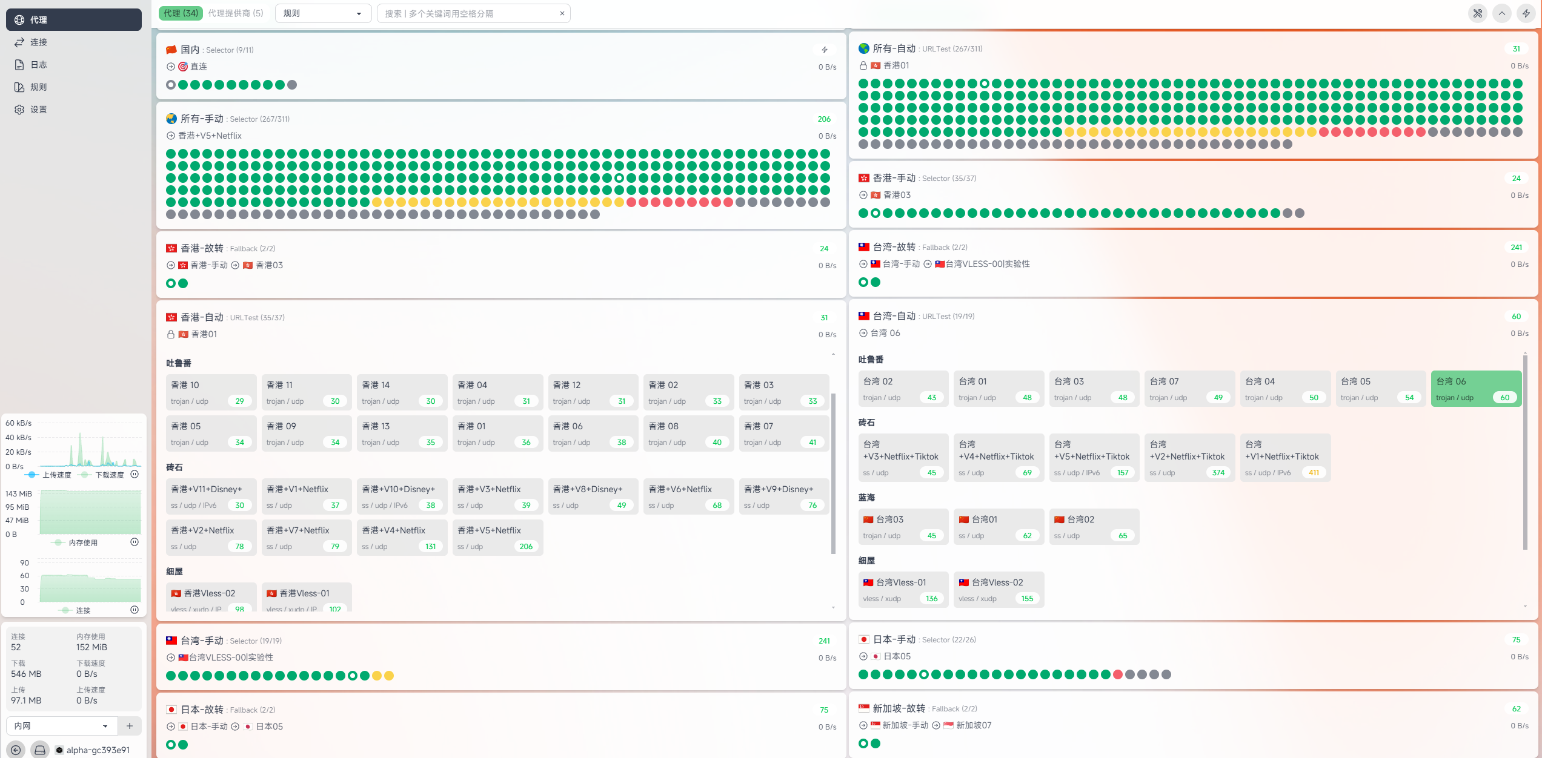
Task: Click the add backend plus button
Action: point(130,725)
